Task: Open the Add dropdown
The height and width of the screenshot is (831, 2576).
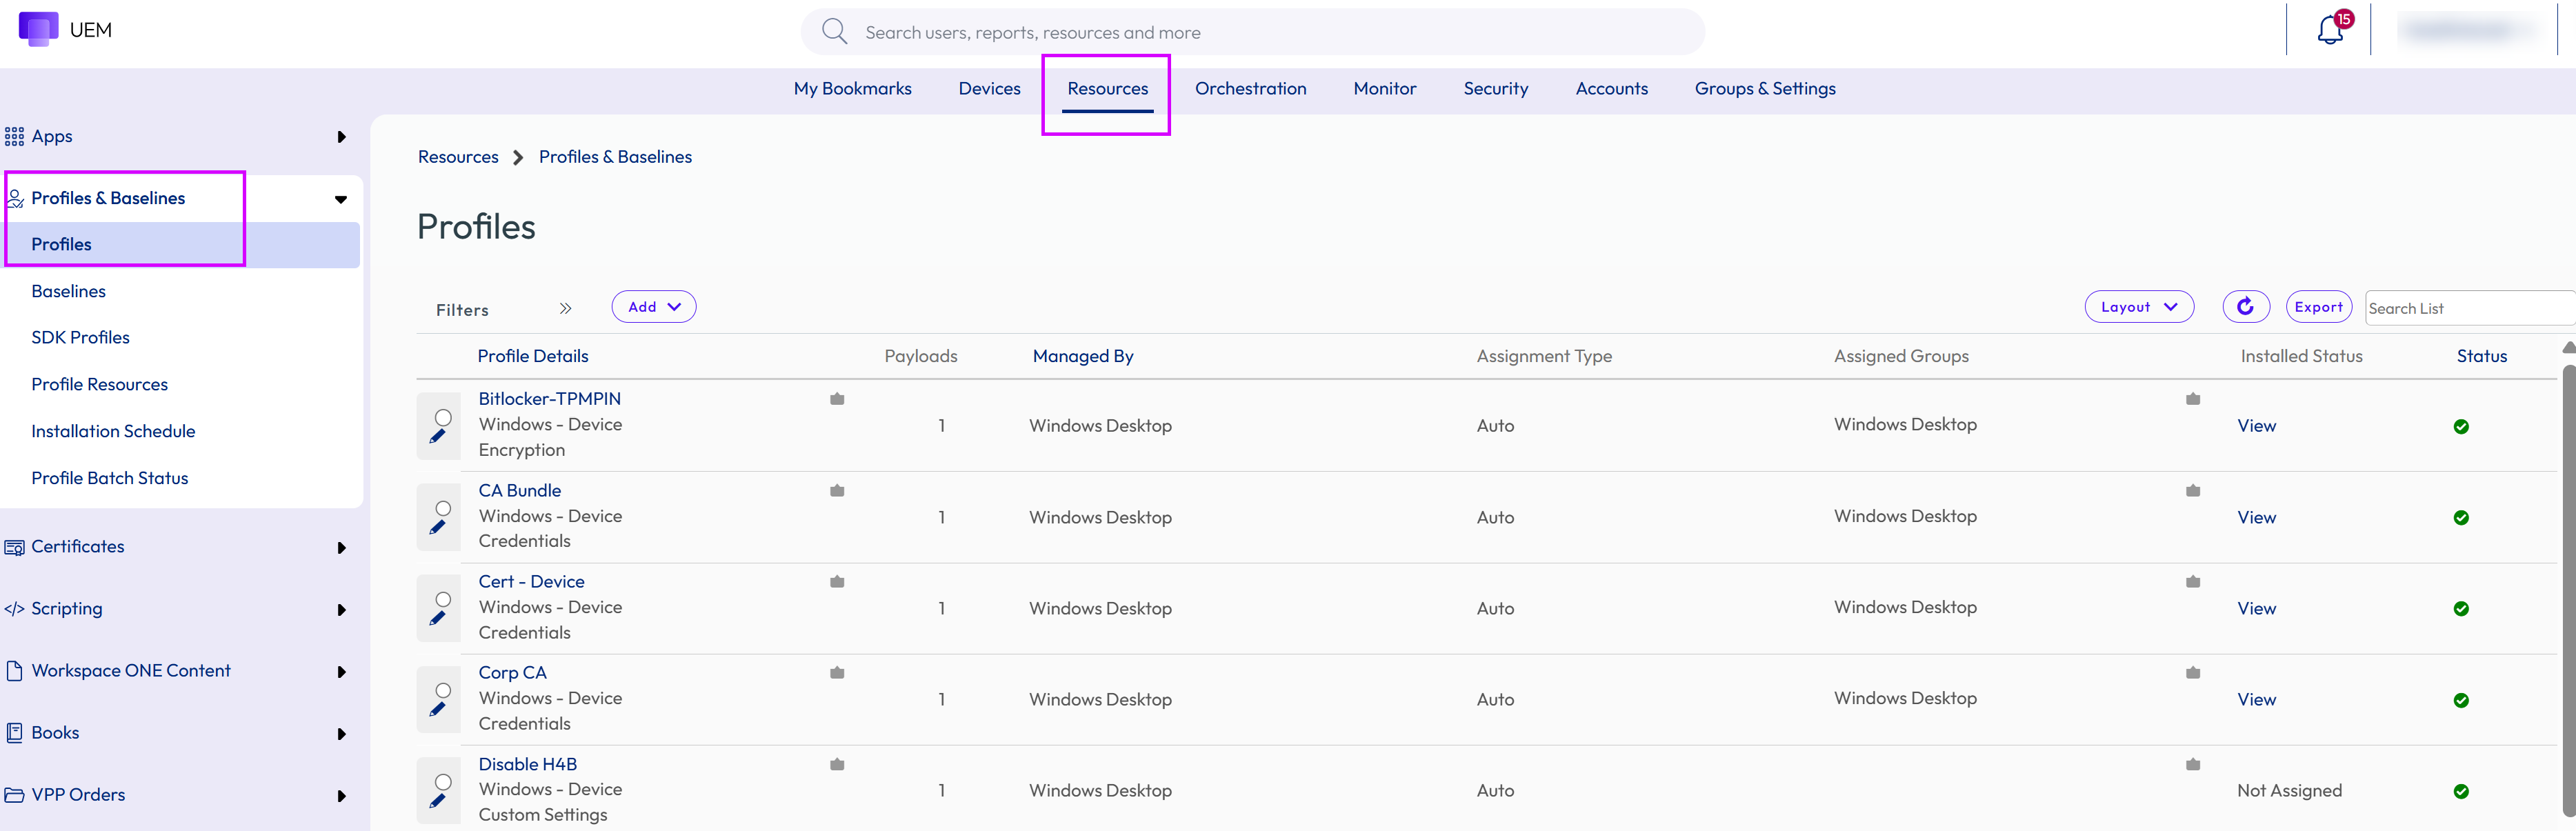Action: (654, 307)
